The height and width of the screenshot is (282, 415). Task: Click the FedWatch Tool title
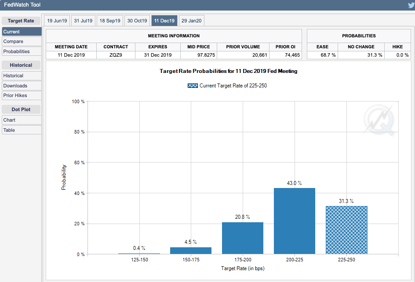(22, 5)
